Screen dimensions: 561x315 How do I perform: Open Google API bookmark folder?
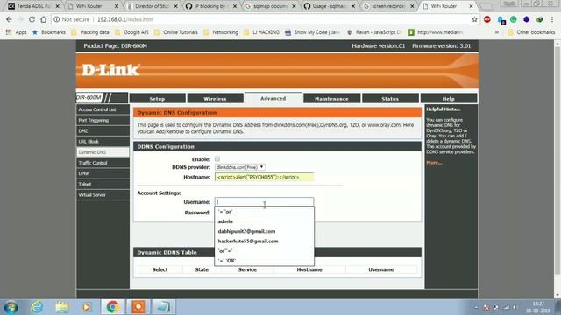pyautogui.click(x=131, y=32)
